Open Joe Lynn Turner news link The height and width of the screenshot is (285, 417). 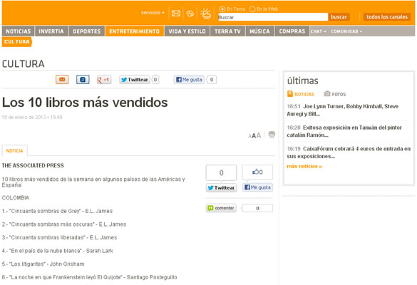click(x=343, y=110)
